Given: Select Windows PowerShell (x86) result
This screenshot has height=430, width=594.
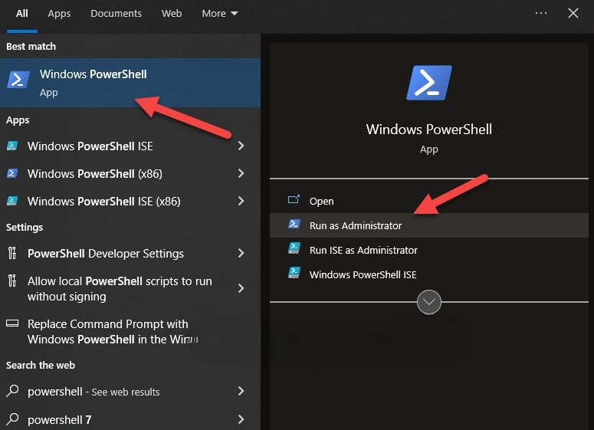Looking at the screenshot, I should 130,173.
